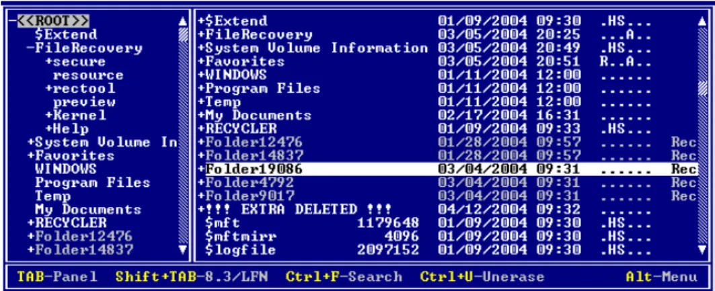The width and height of the screenshot is (715, 291).
Task: Expand Folder12476 in left tree
Action: click(30, 237)
